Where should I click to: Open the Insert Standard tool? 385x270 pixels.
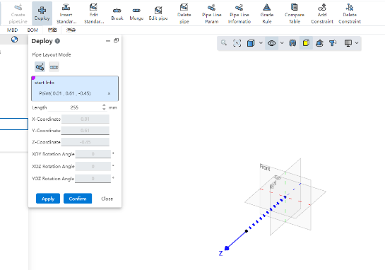66,13
